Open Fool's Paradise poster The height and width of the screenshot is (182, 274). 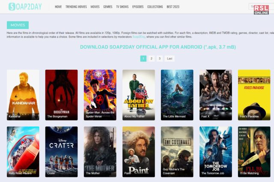[x=254, y=95]
